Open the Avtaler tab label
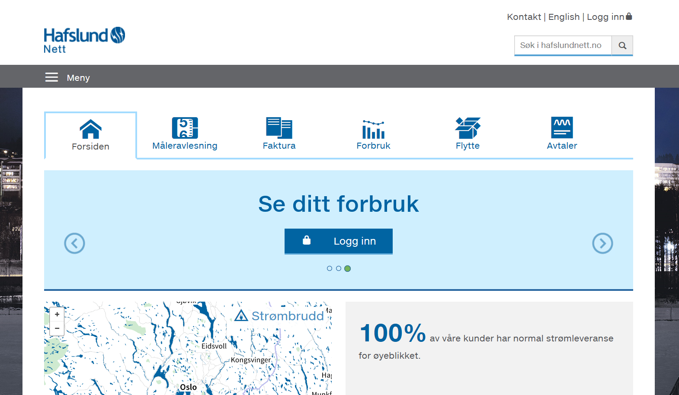 pos(562,146)
